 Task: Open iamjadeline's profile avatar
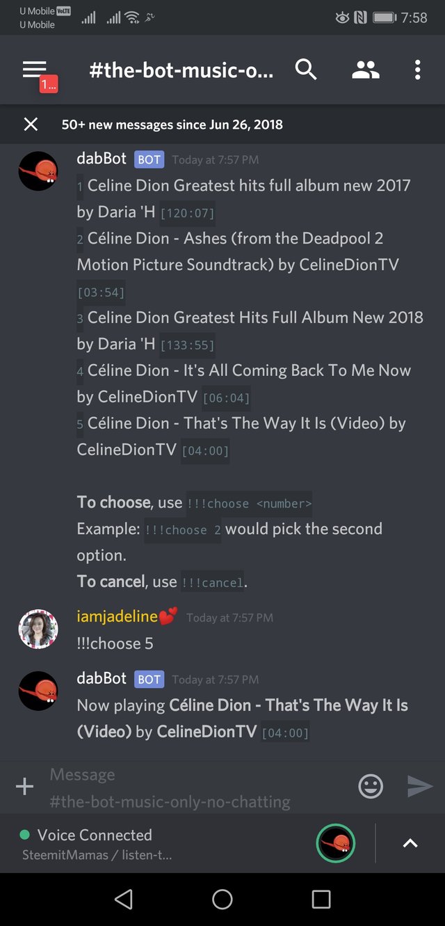point(38,629)
